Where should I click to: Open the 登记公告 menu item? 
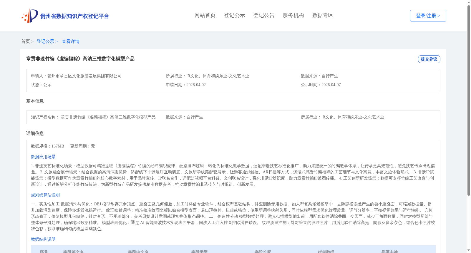[264, 15]
